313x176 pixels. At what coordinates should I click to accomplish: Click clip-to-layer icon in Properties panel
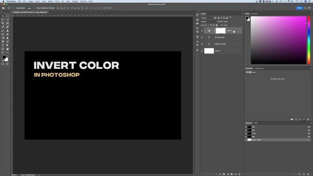[x=291, y=119]
